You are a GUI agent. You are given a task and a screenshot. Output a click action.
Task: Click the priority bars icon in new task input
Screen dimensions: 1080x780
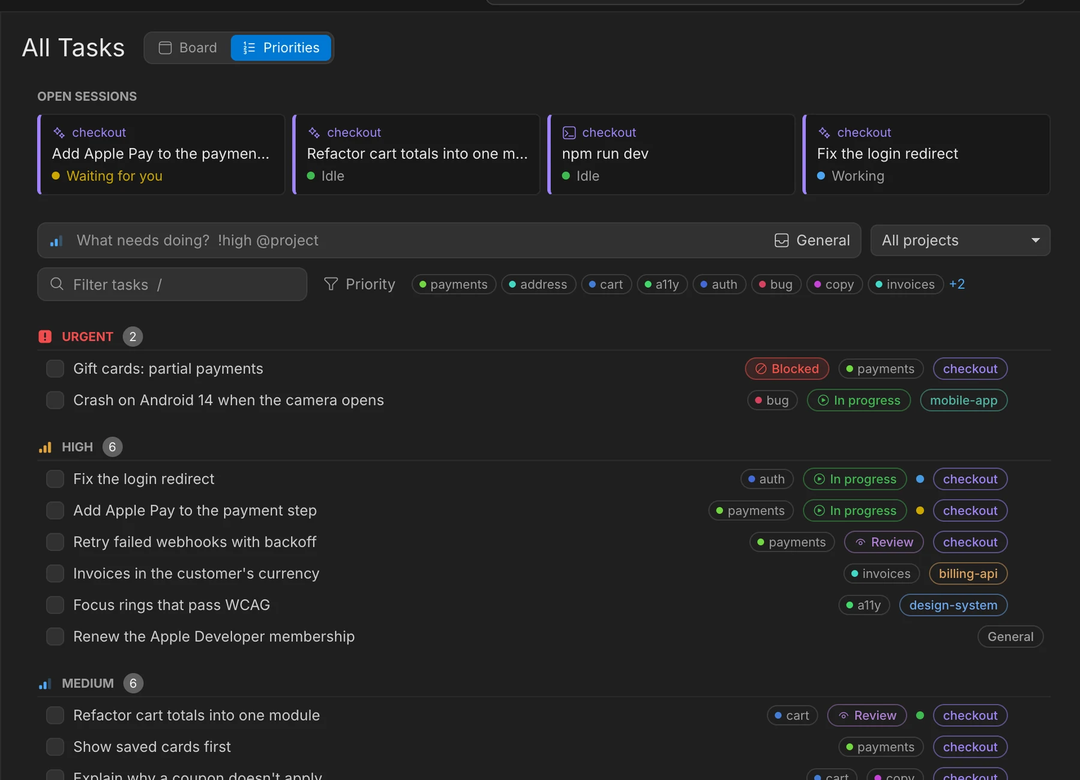56,241
